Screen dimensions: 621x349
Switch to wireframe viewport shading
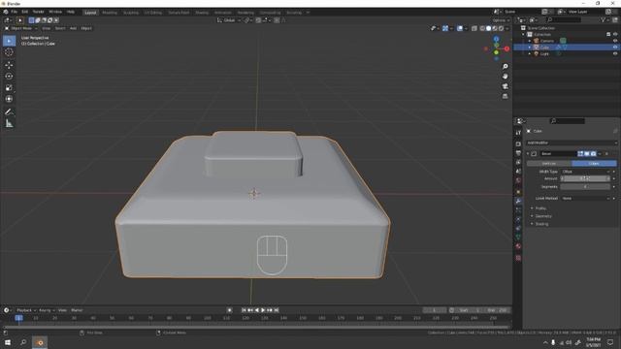click(x=482, y=28)
